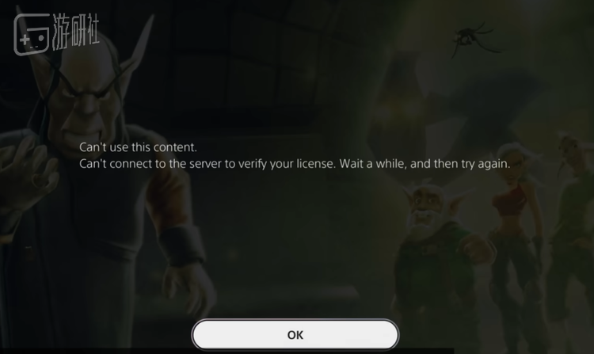This screenshot has width=594, height=354.
Task: Select the "Can't use this content." message line
Action: click(138, 147)
